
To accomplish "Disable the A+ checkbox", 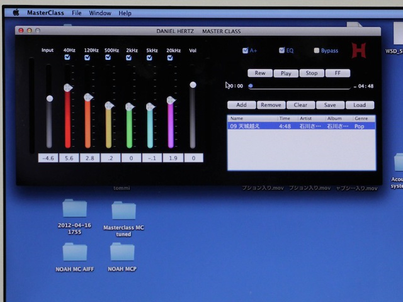I will click(245, 50).
